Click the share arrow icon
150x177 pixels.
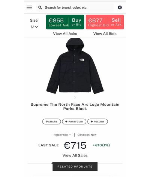click(x=46, y=122)
